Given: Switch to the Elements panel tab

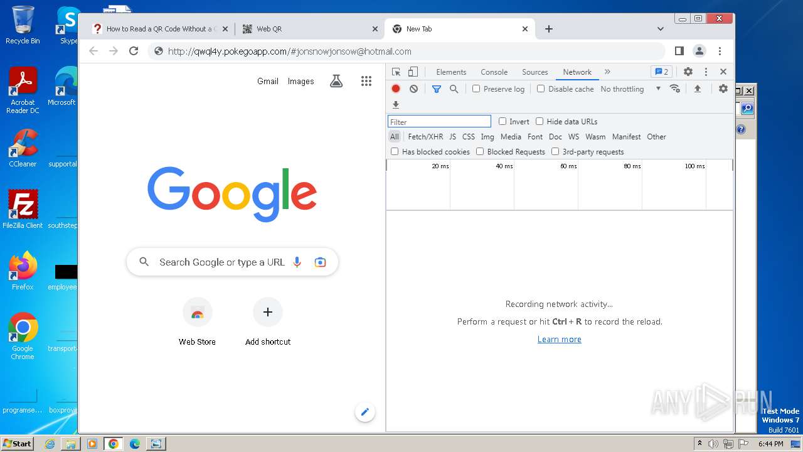Looking at the screenshot, I should (451, 72).
